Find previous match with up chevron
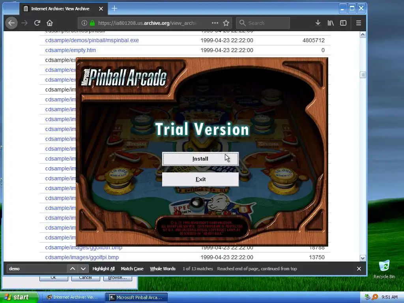Image resolution: width=404 pixels, height=303 pixels. (x=73, y=269)
